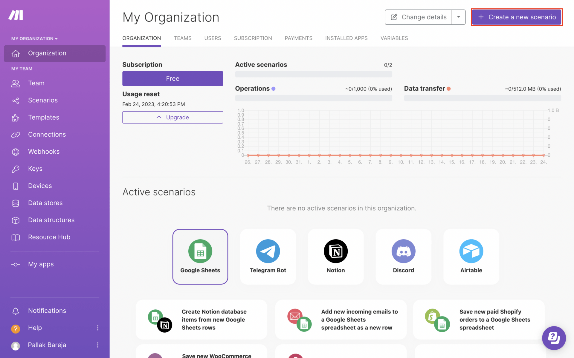Open the Help options three-dot menu
The width and height of the screenshot is (574, 358).
(97, 328)
